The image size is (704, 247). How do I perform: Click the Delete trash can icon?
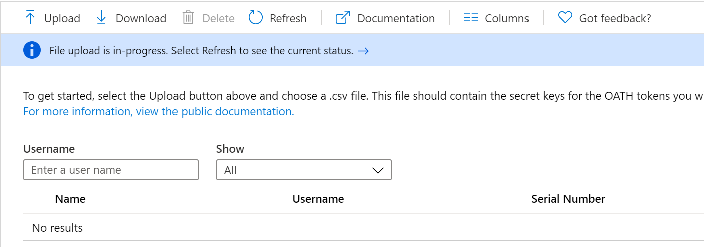[x=188, y=18]
